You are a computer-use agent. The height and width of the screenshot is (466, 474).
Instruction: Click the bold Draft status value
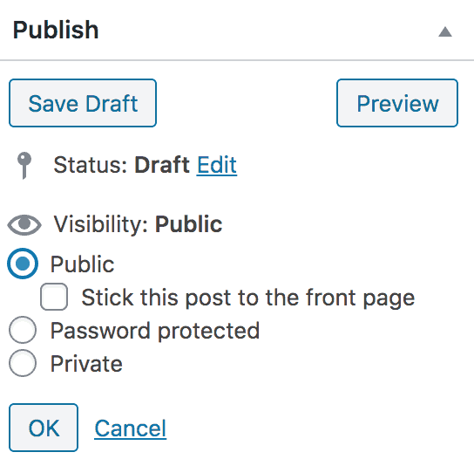[162, 165]
